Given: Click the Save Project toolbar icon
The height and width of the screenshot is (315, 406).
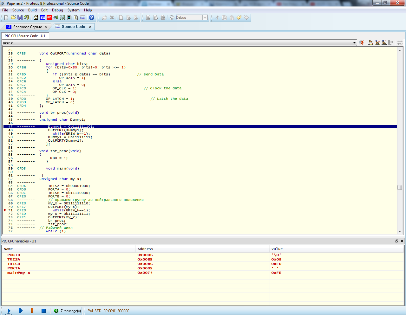Looking at the screenshot, I should click(20, 17).
